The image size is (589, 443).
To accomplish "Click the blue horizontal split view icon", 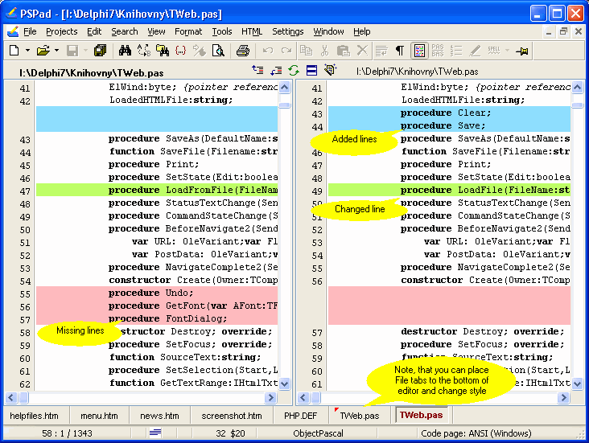I will [x=311, y=71].
